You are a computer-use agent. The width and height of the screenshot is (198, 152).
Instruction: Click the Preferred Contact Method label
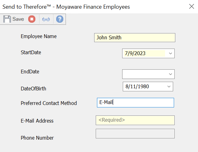(49, 103)
